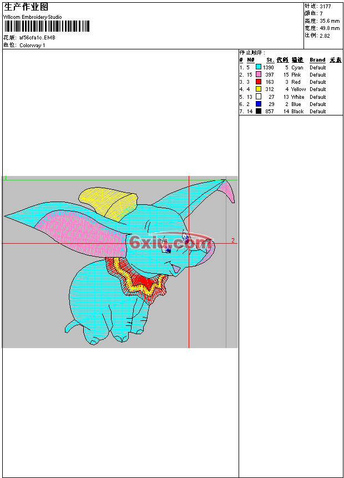This screenshot has height=478, width=344.
Task: Click the 生产作业图 worksheet title
Action: pos(26,7)
